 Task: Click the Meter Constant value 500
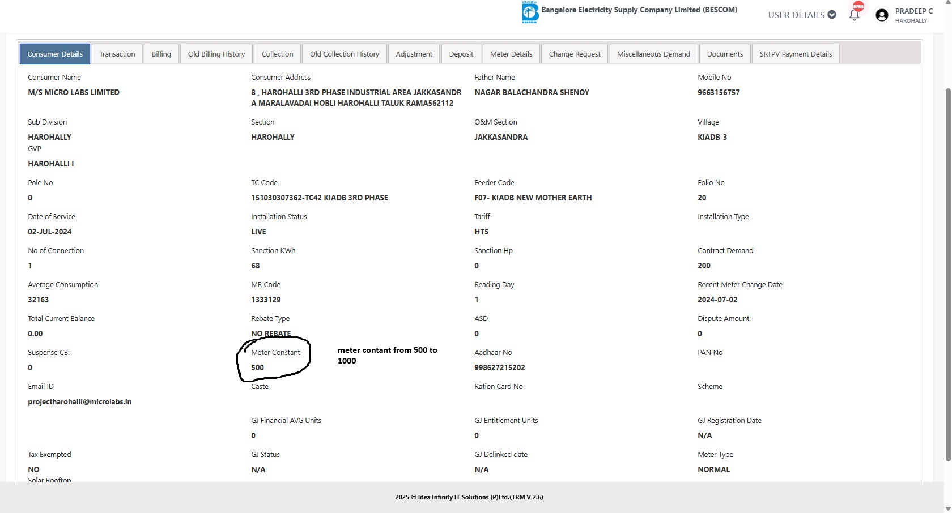(x=258, y=367)
